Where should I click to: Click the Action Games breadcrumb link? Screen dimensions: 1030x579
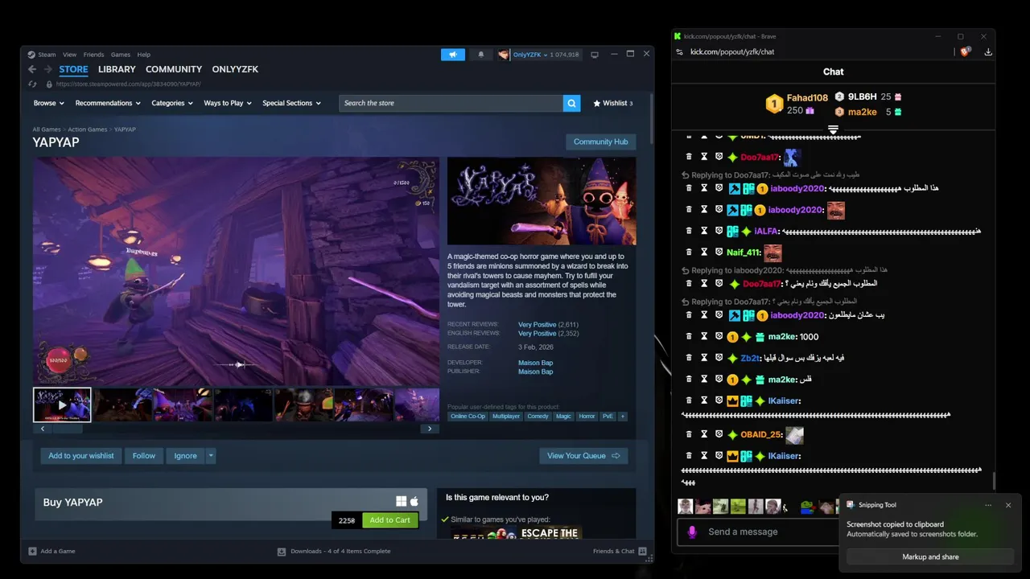click(88, 129)
